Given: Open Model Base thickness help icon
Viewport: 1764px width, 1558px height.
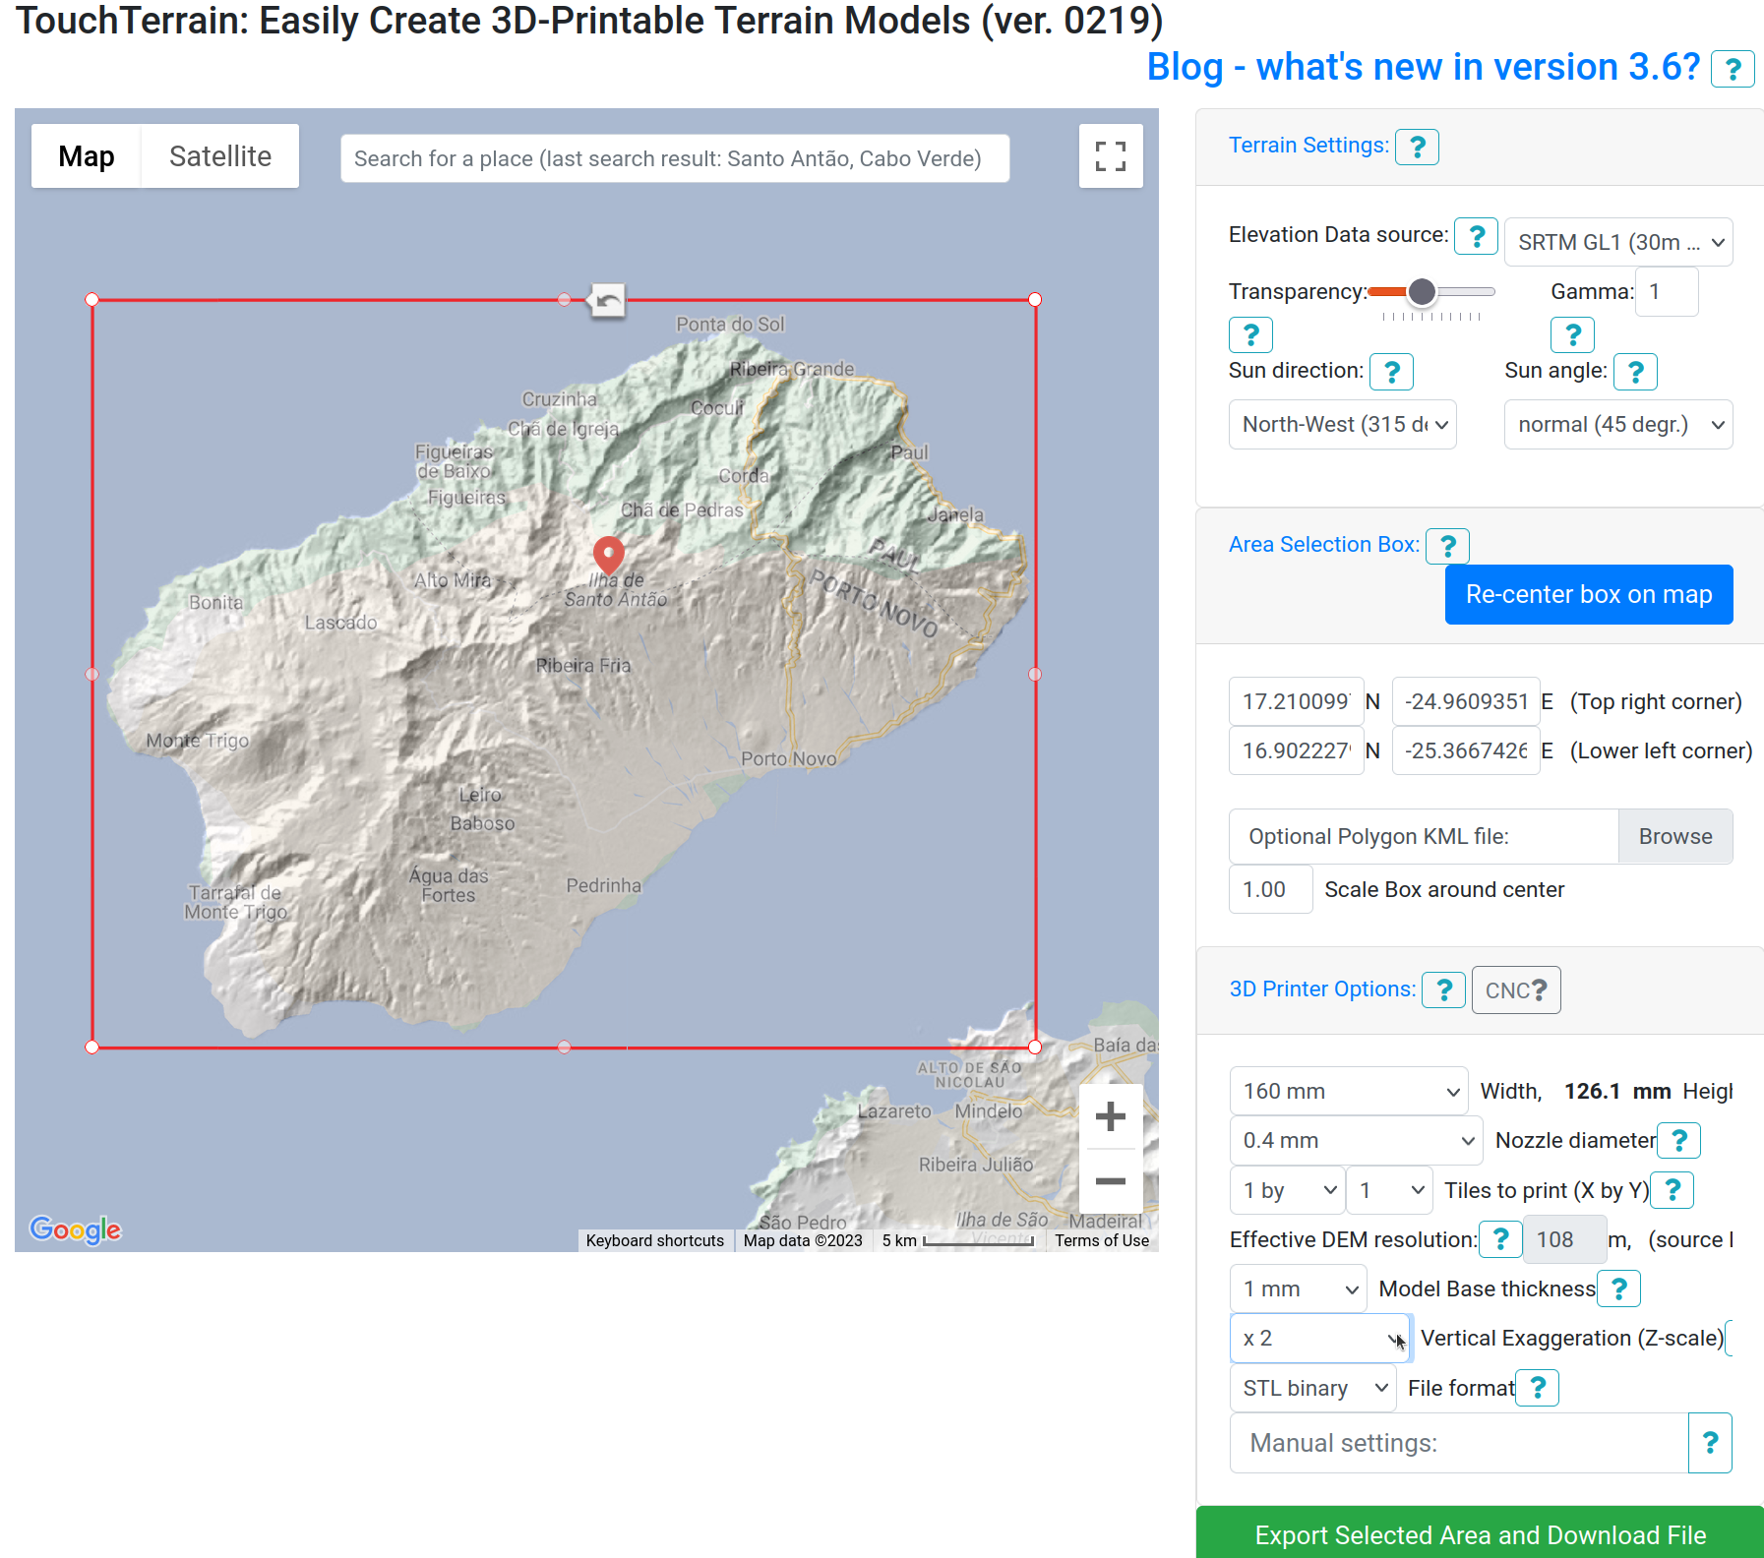Looking at the screenshot, I should [x=1619, y=1288].
